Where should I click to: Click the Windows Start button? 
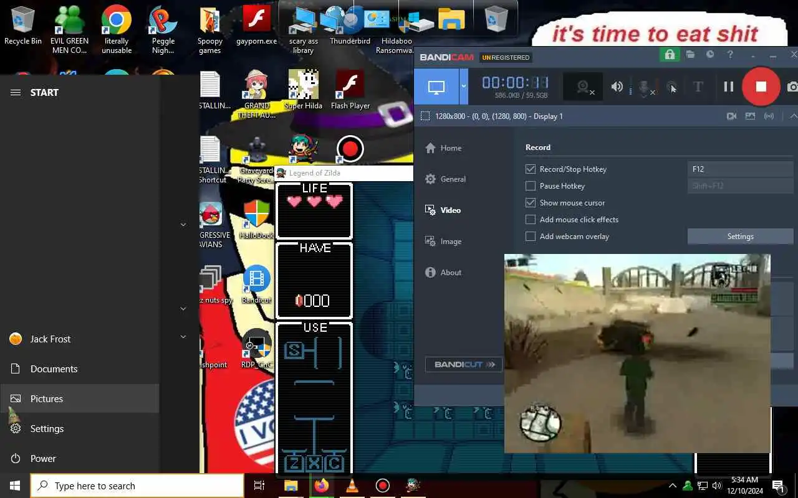pos(15,486)
